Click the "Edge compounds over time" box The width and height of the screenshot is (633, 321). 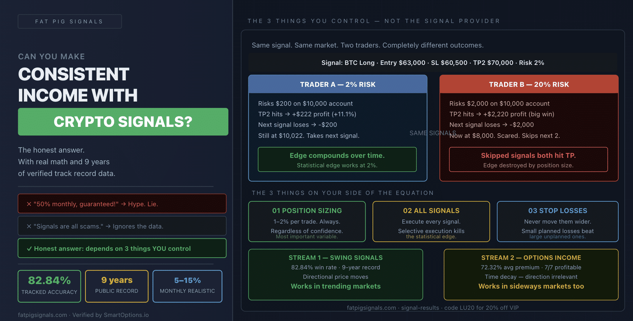337,160
